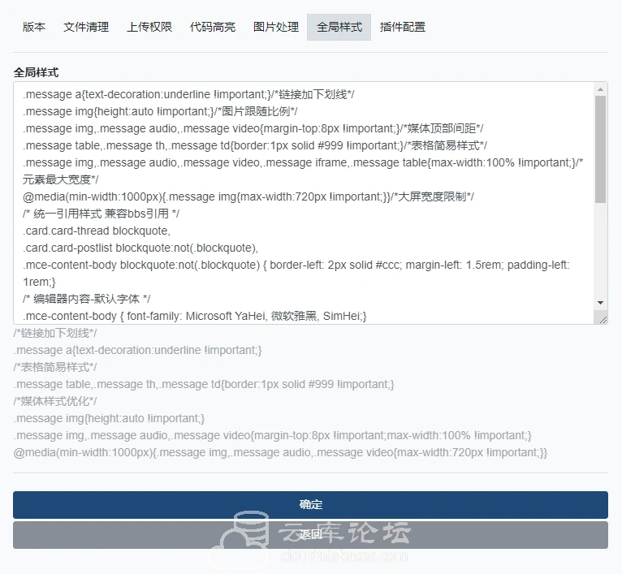Switch to the 插件配置 tab

click(403, 27)
